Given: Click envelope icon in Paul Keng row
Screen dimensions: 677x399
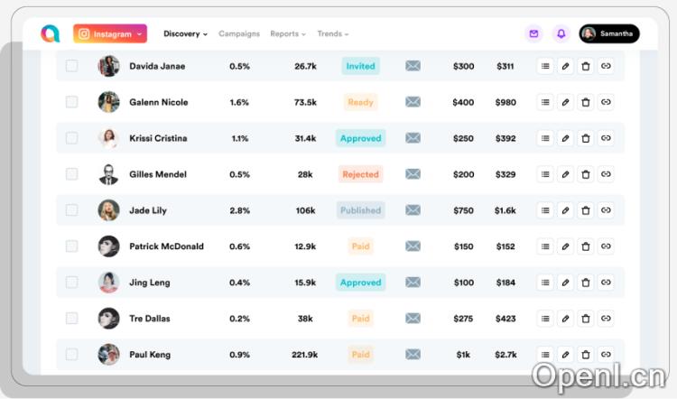Looking at the screenshot, I should click(x=413, y=355).
